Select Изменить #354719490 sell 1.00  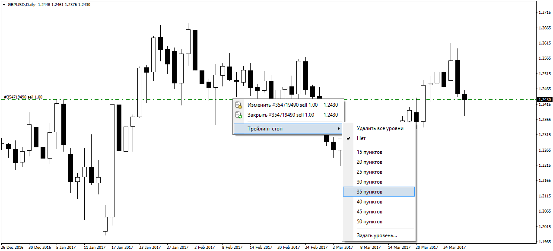(x=288, y=105)
